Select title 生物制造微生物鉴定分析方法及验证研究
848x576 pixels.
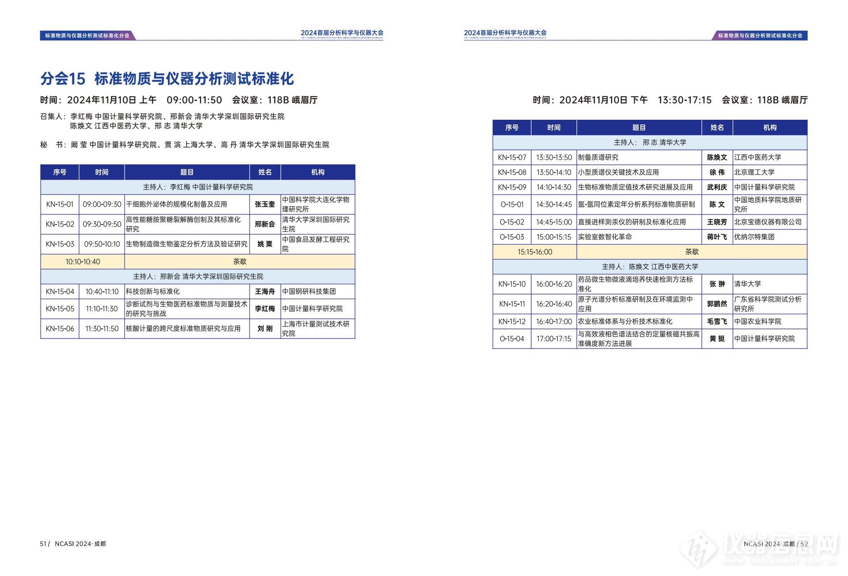coord(187,244)
